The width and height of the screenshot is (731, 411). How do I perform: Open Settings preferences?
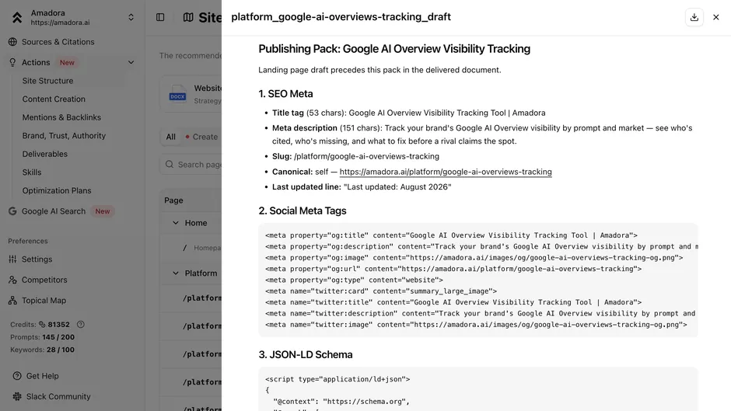coord(37,259)
